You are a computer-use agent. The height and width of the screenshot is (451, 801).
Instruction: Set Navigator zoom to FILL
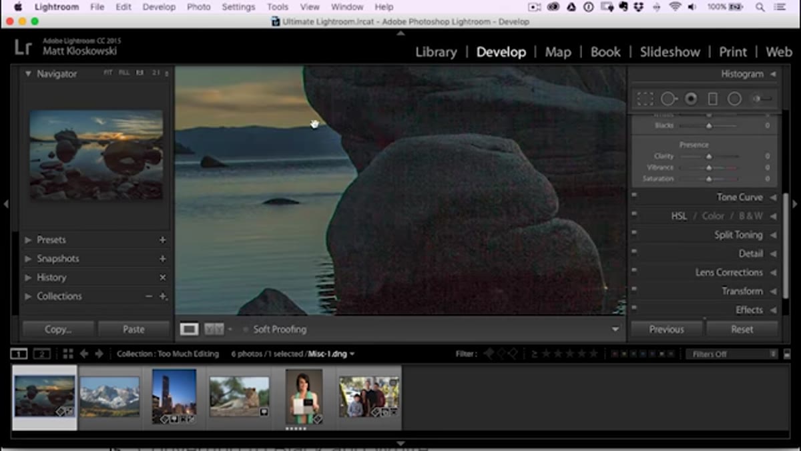pyautogui.click(x=124, y=73)
